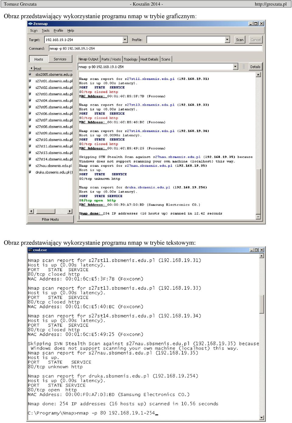Screen dimensions: 292x423
Task: Click "80/tcp open http" line in Zenmap output
Action: pyautogui.click(x=97, y=201)
